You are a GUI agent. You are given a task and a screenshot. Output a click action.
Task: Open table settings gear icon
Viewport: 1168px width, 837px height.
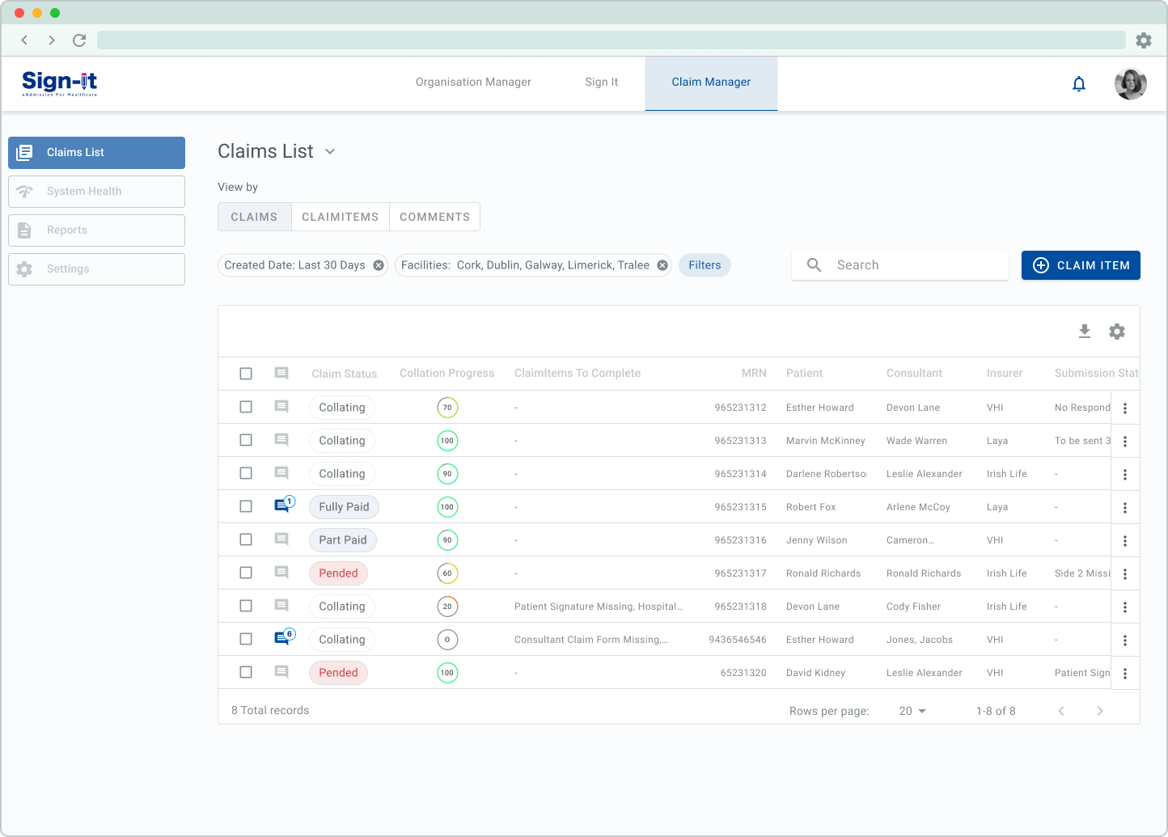(x=1117, y=332)
